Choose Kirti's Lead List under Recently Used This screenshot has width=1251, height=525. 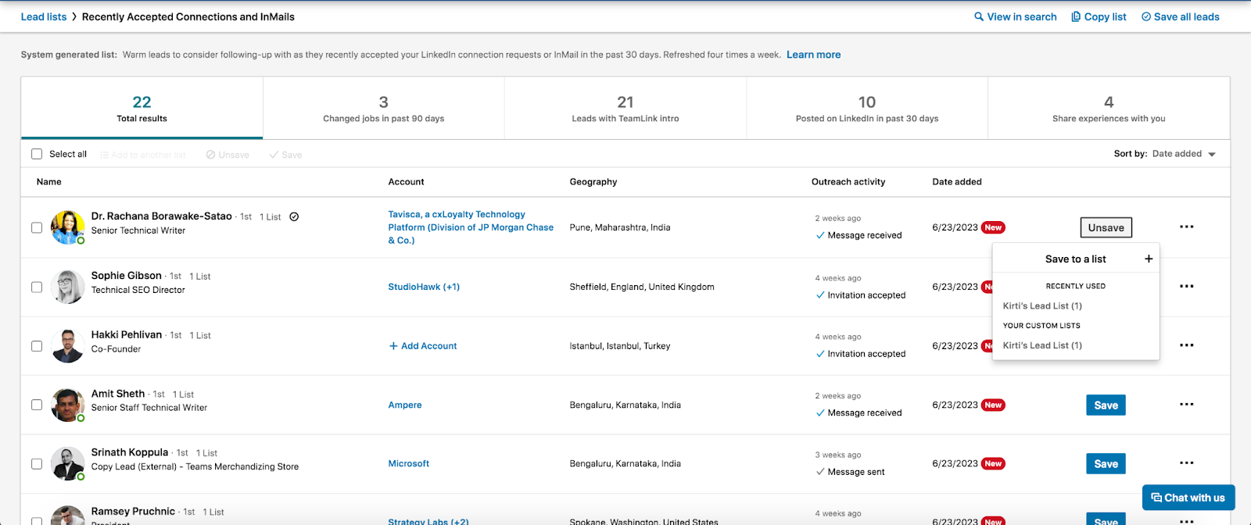[x=1042, y=305]
